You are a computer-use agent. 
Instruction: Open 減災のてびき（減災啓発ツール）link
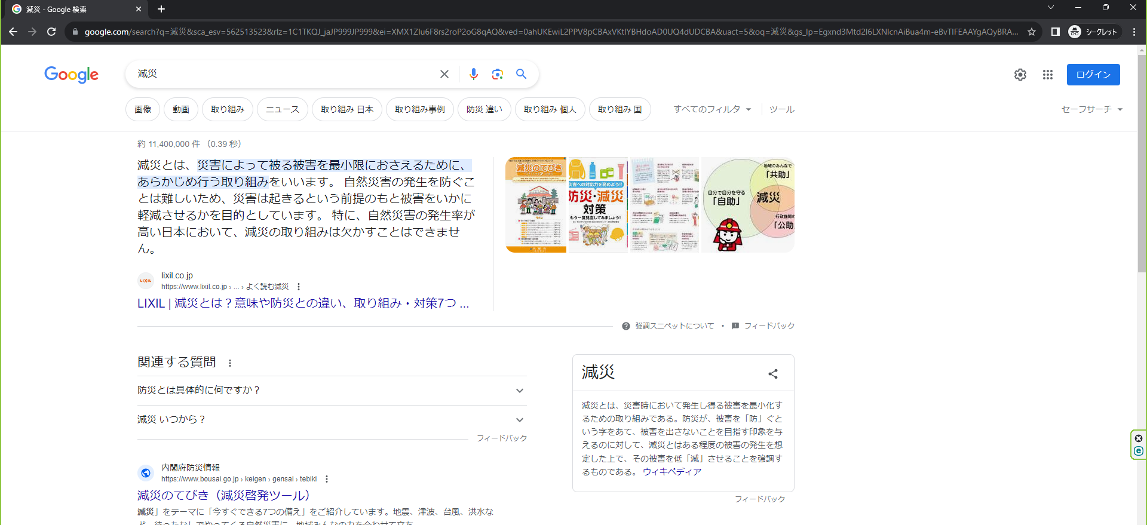pyautogui.click(x=223, y=495)
